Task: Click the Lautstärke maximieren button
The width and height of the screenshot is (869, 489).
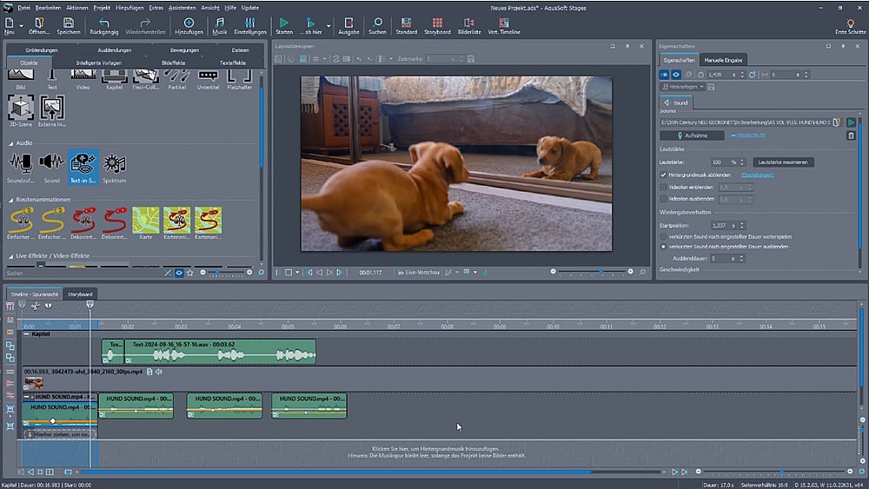Action: pos(783,162)
